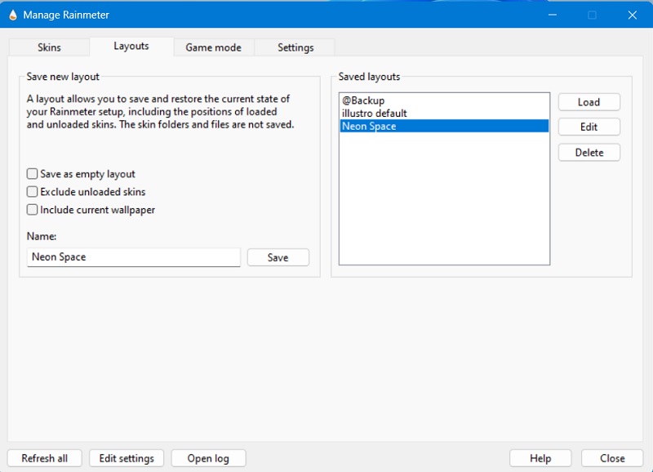Click the Refresh all button
653x472 pixels.
(x=45, y=458)
